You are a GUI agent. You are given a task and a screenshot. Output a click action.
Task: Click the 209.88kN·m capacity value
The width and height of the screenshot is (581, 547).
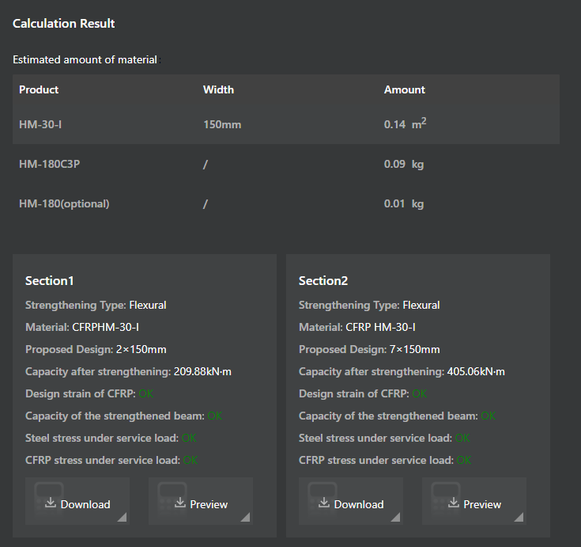click(x=202, y=371)
